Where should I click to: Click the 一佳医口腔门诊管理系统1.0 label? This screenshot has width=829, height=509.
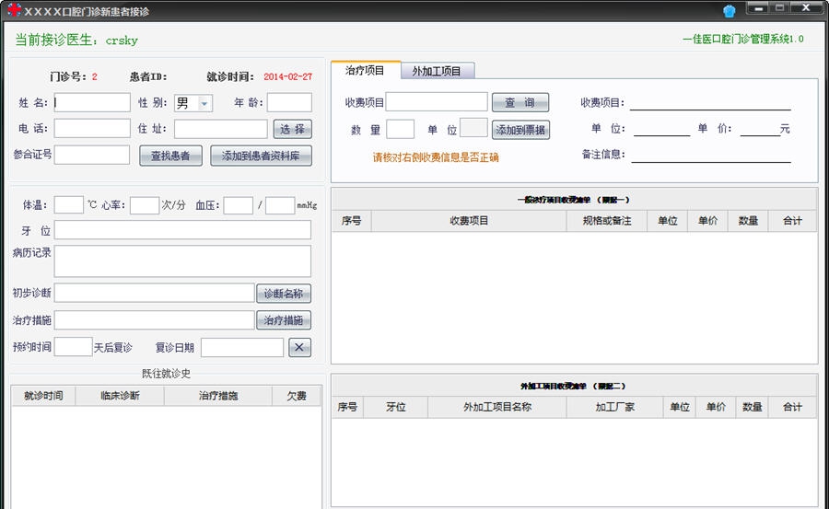coord(742,39)
